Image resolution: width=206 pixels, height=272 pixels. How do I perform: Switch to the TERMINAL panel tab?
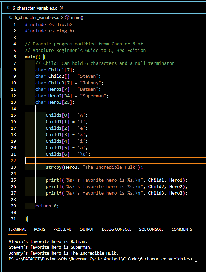click(x=17, y=229)
